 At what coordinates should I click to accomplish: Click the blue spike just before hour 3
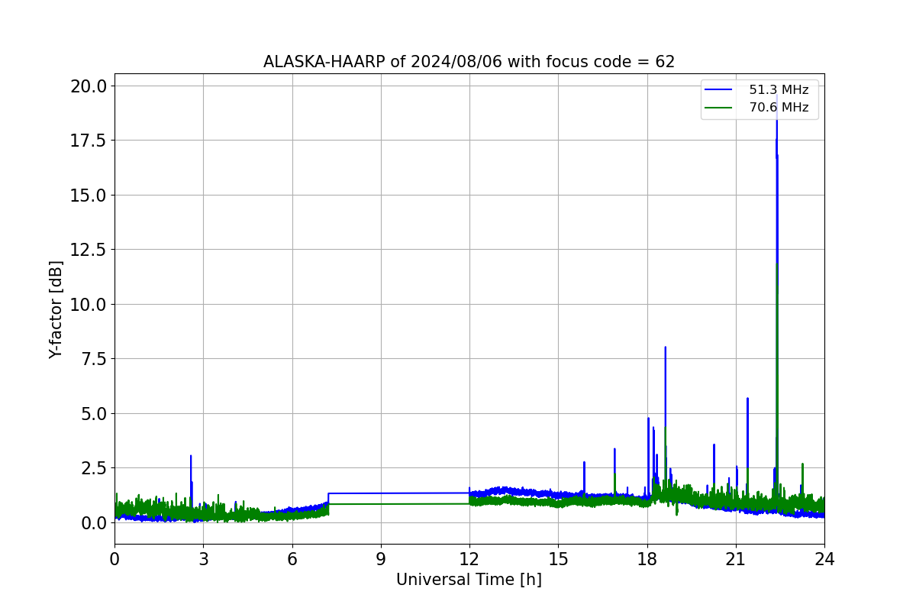[191, 485]
